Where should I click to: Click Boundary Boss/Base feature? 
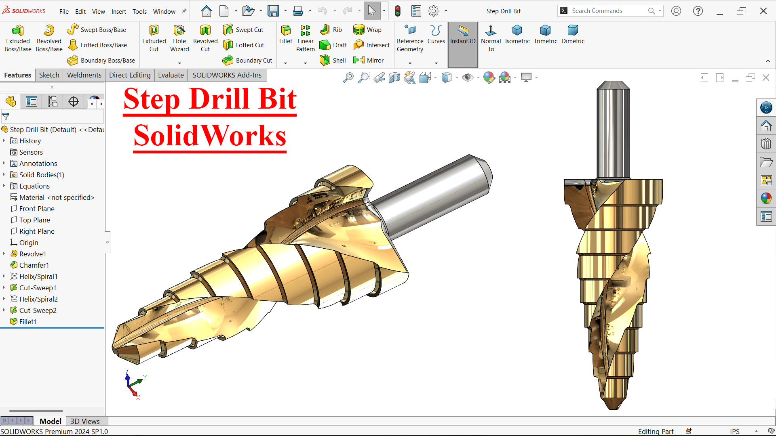pos(101,60)
